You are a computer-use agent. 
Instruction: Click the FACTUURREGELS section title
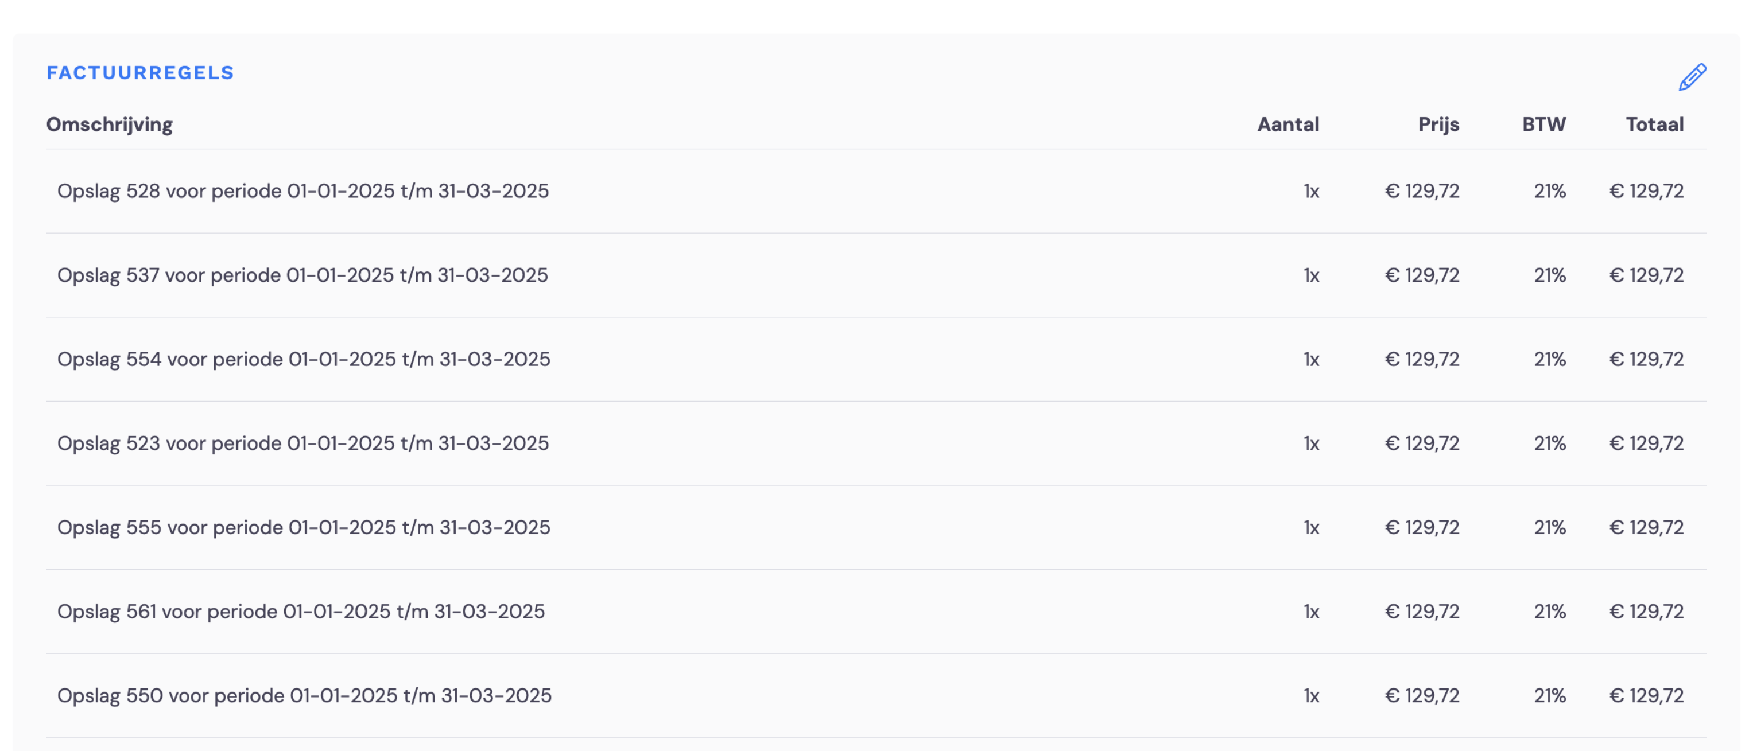coord(140,73)
